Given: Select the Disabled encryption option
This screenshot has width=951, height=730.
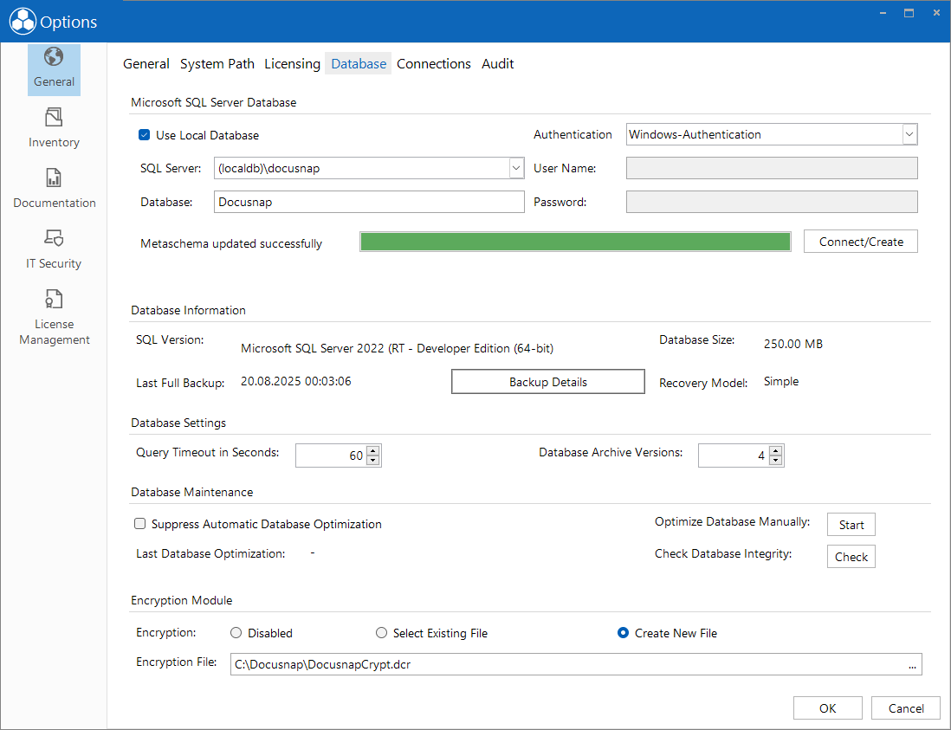Looking at the screenshot, I should pos(236,633).
